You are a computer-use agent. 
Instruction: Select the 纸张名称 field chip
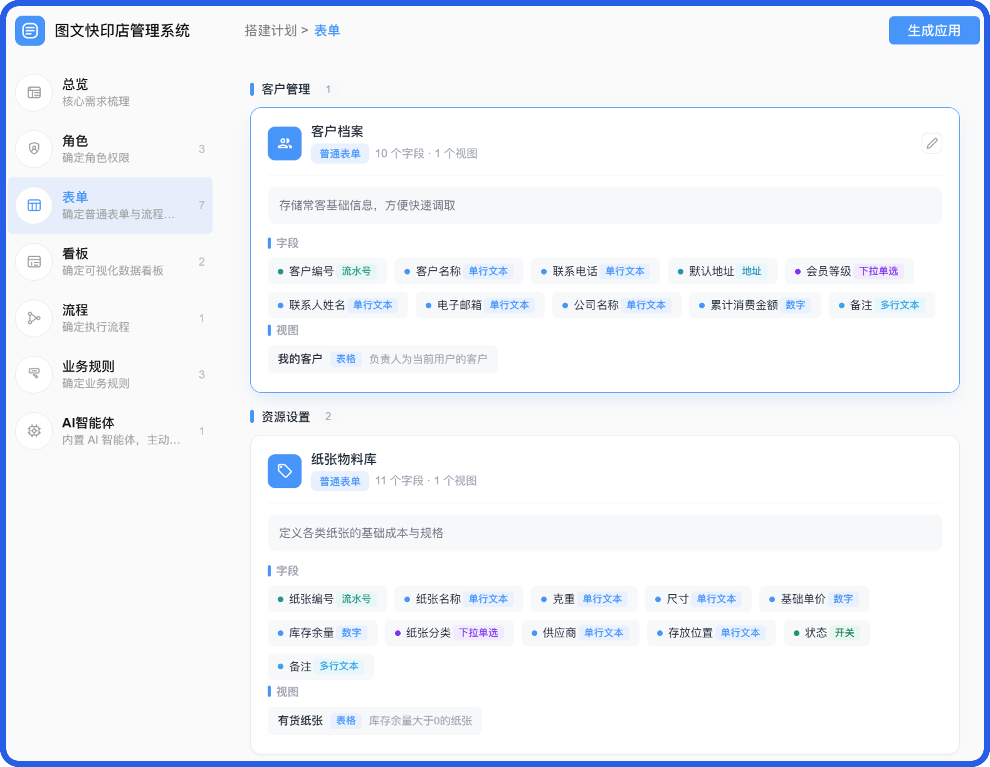[458, 598]
